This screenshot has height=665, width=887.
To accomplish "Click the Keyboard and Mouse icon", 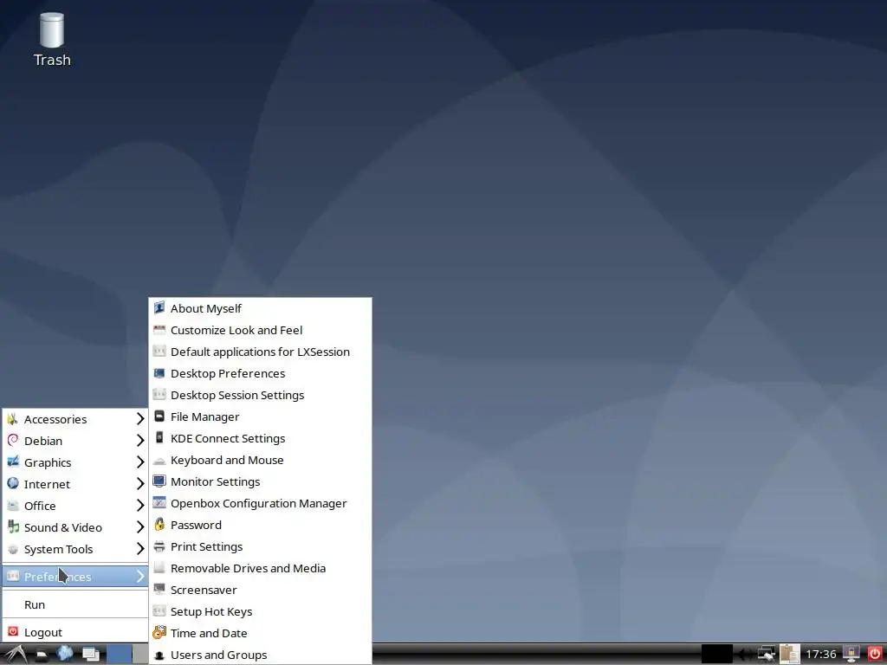I will pyautogui.click(x=159, y=460).
